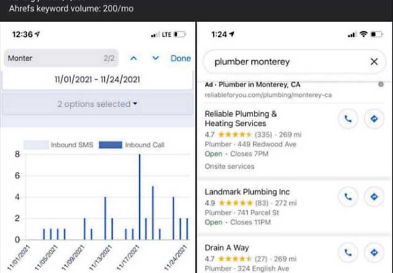Screen dimensions: 393x273
Task: Go to next find match
Action: coord(156,58)
